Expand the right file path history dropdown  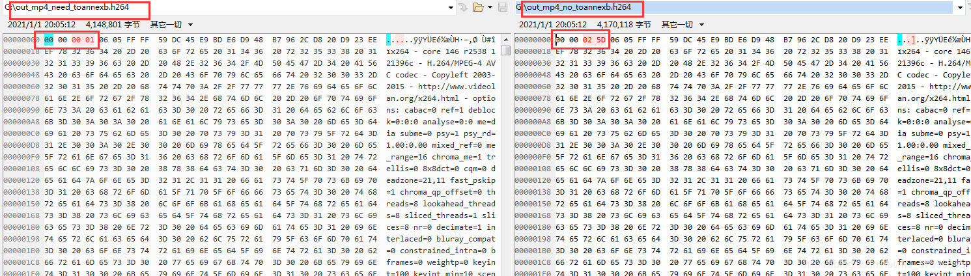(x=960, y=7)
